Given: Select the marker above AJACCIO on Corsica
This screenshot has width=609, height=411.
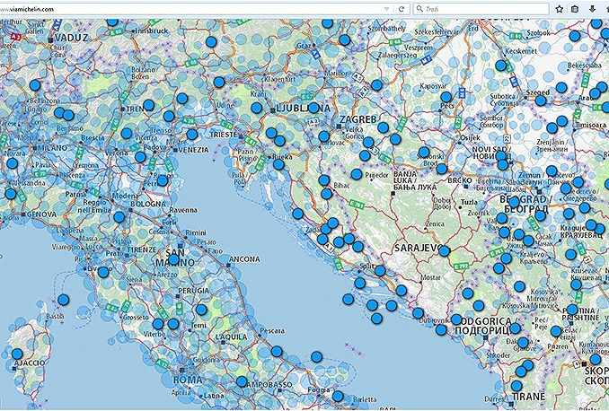Looking at the screenshot, I should (x=17, y=354).
